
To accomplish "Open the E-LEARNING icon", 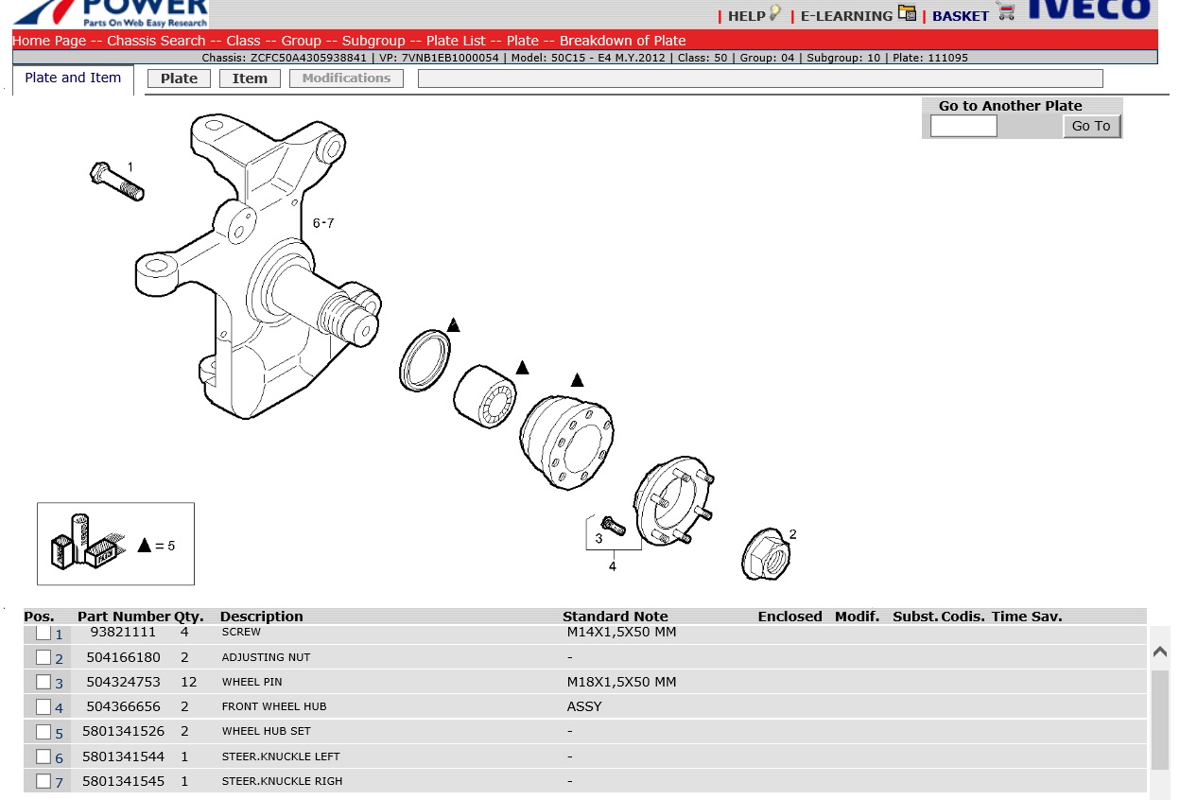I will point(907,13).
